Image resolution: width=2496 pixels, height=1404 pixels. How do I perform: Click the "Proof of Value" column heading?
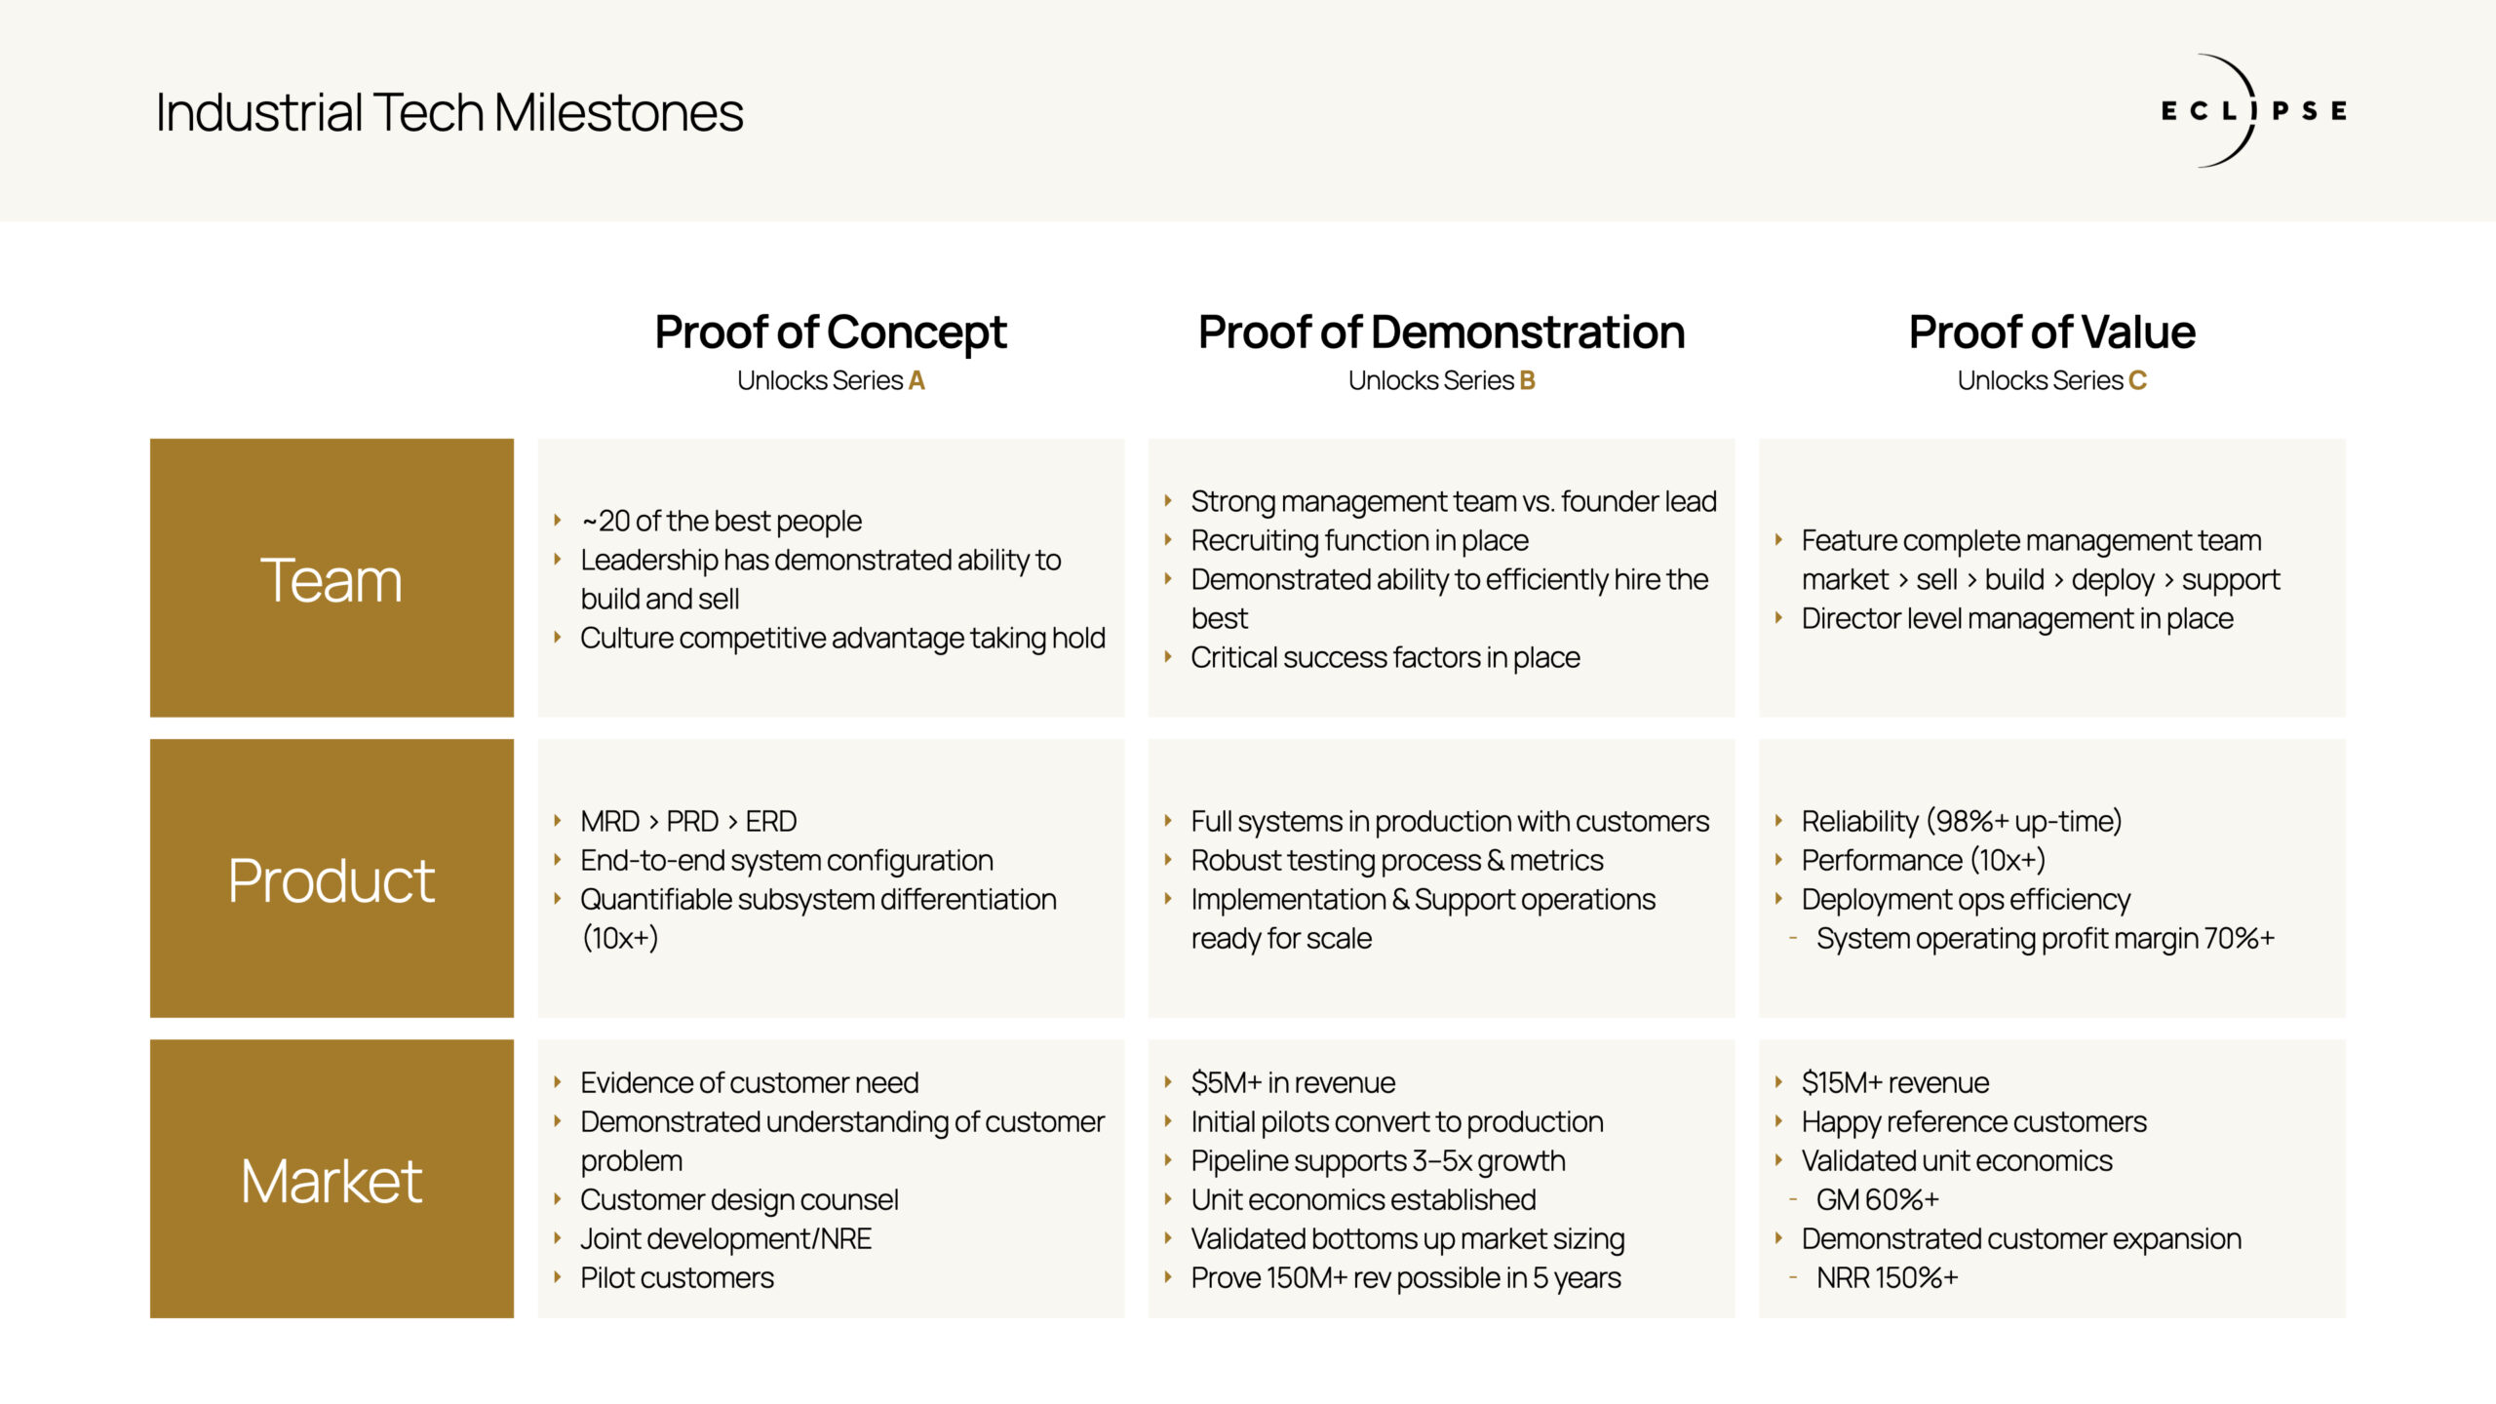click(2051, 332)
